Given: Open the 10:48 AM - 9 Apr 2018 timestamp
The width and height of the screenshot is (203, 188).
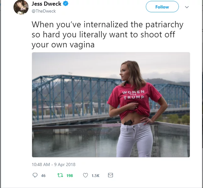Looking at the screenshot, I should coord(53,164).
